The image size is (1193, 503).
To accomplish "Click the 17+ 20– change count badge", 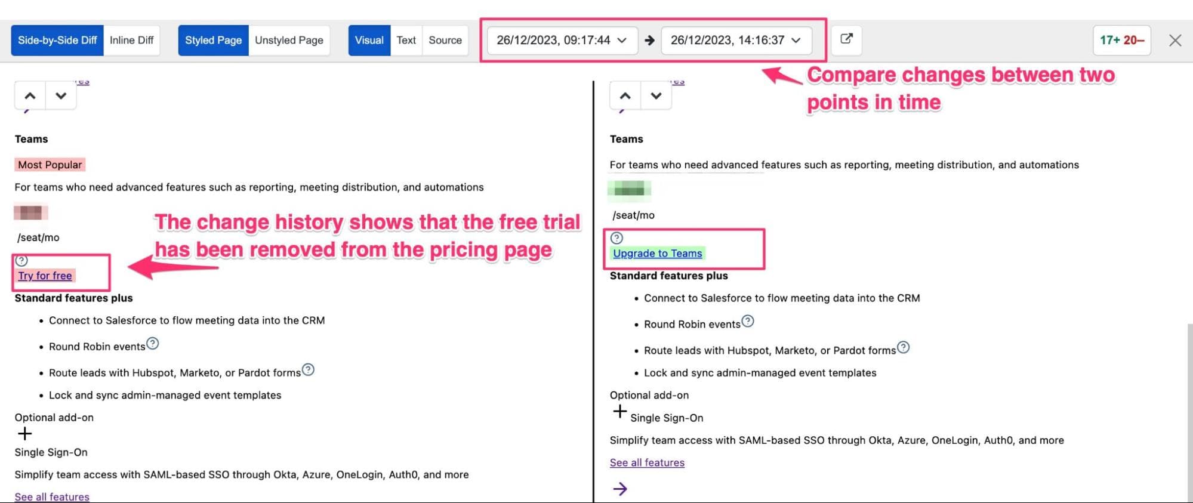I will click(x=1121, y=40).
